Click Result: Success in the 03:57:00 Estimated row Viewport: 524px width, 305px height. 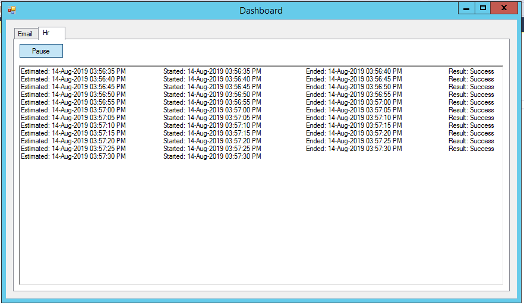tap(471, 109)
